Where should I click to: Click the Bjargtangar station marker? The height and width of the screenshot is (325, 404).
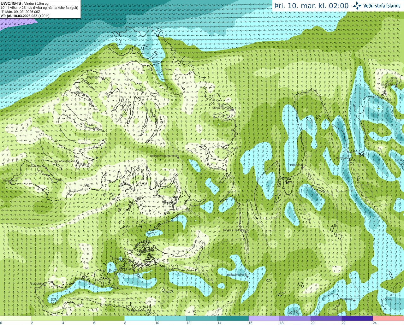tap(10, 183)
